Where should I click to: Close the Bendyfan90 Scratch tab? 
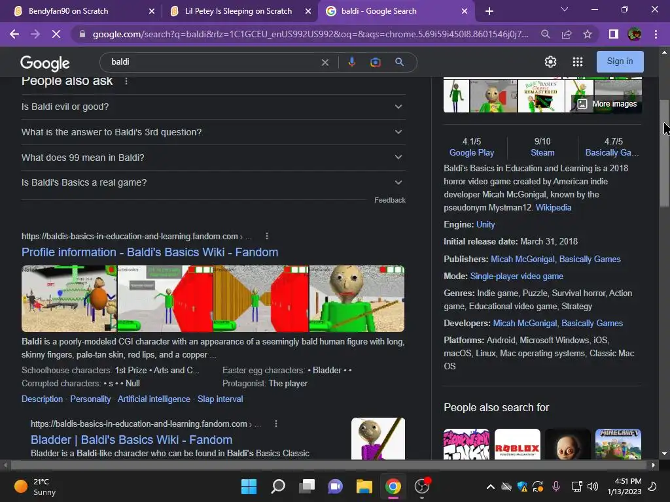pos(152,11)
